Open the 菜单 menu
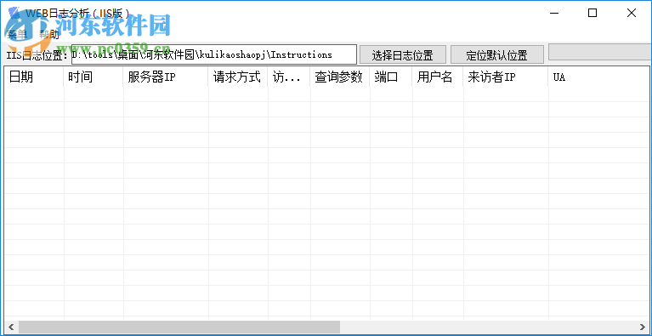 18,35
